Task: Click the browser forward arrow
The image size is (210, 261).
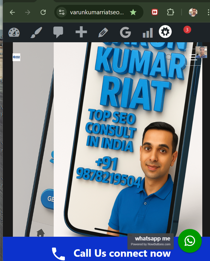Action: (28, 12)
